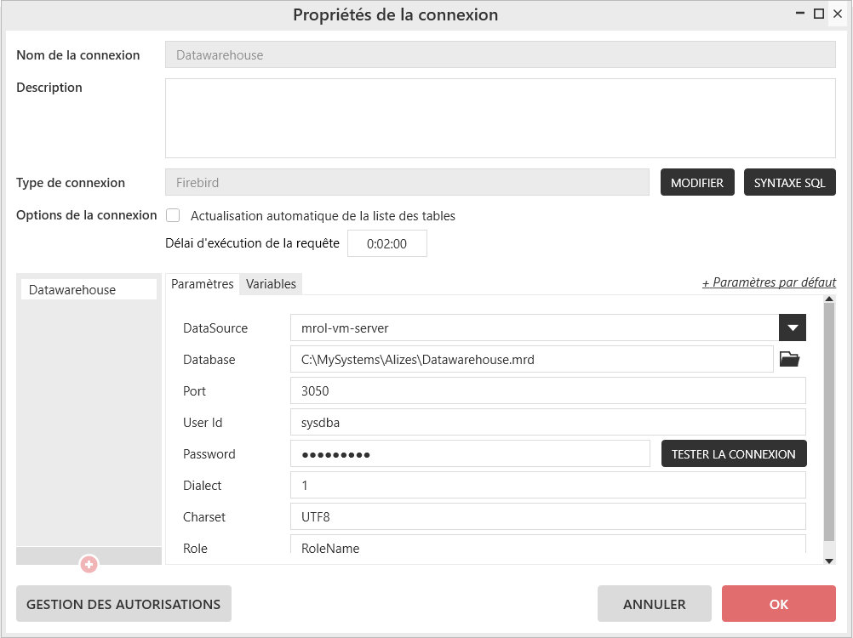The image size is (853, 638).
Task: Click into the Description text area
Action: pos(500,118)
